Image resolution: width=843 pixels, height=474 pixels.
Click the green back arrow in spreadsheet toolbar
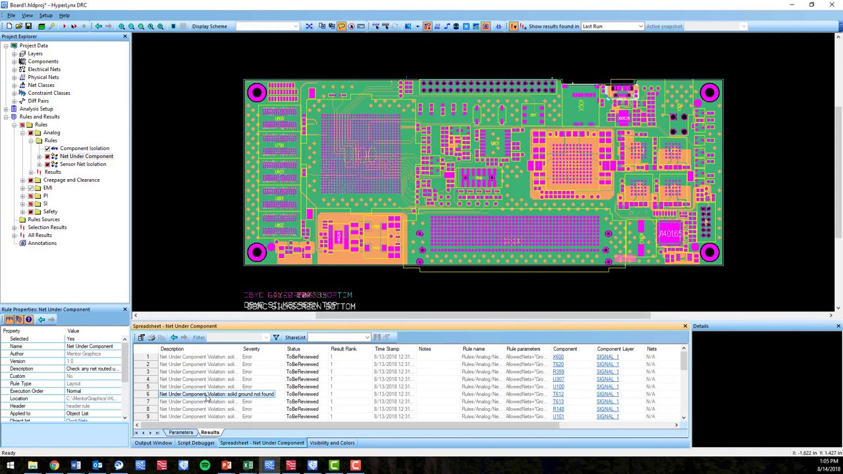(174, 337)
